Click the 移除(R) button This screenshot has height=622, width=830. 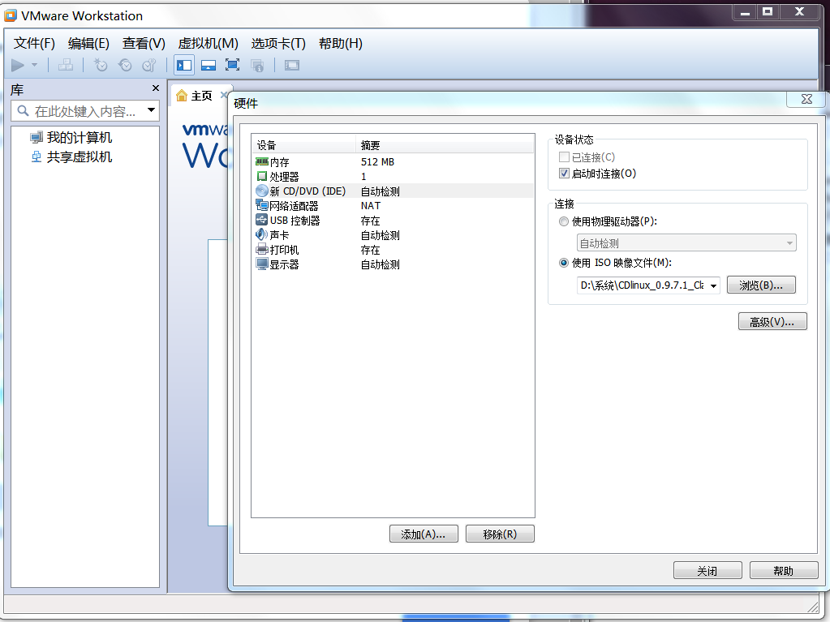tap(500, 534)
